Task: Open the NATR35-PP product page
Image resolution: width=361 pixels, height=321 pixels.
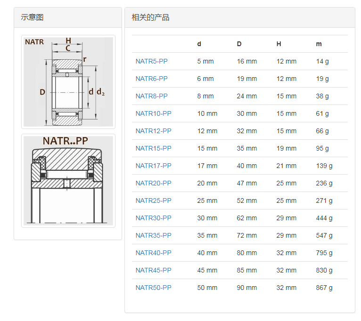Action: click(153, 235)
